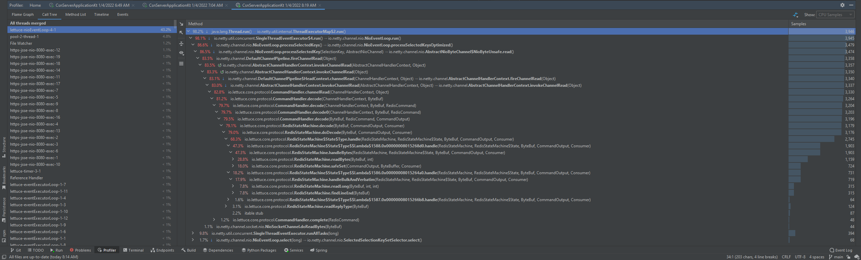This screenshot has height=260, width=861.
Task: Select thread https-jsse-nio-8080-exec-12
Action: coord(90,50)
